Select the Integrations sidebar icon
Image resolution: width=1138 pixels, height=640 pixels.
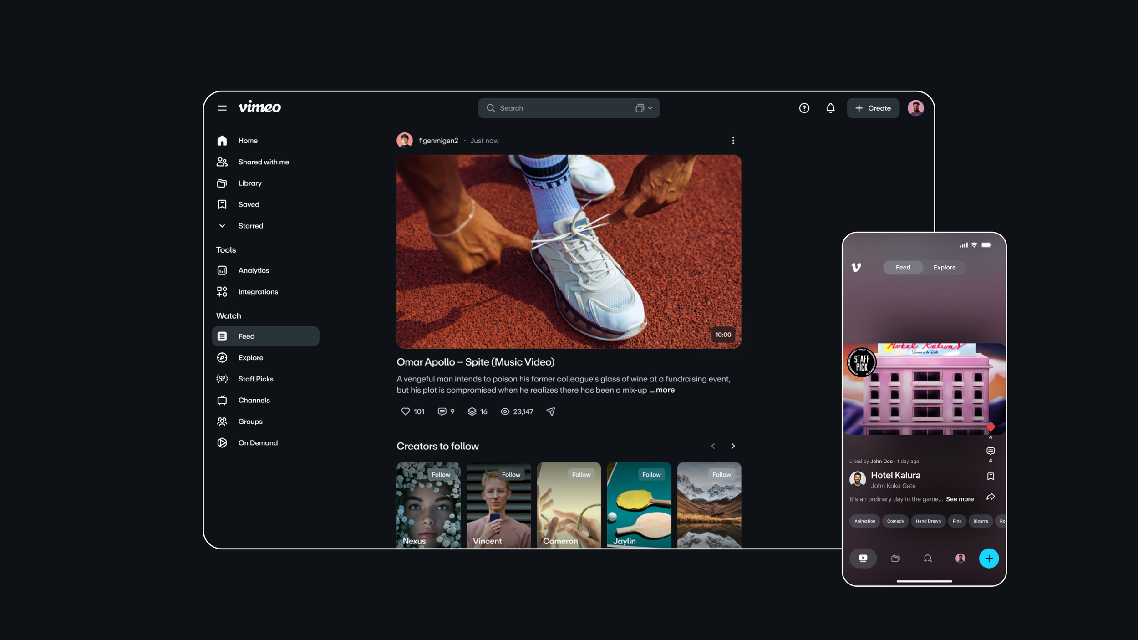click(222, 291)
